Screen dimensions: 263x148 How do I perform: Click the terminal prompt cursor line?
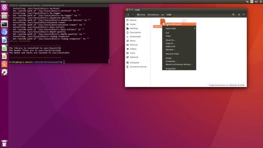pyautogui.click(x=37, y=62)
